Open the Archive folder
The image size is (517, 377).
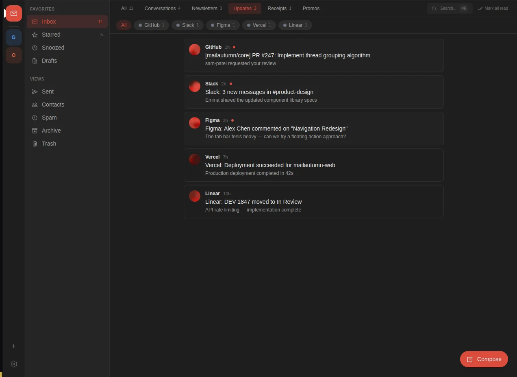52,131
